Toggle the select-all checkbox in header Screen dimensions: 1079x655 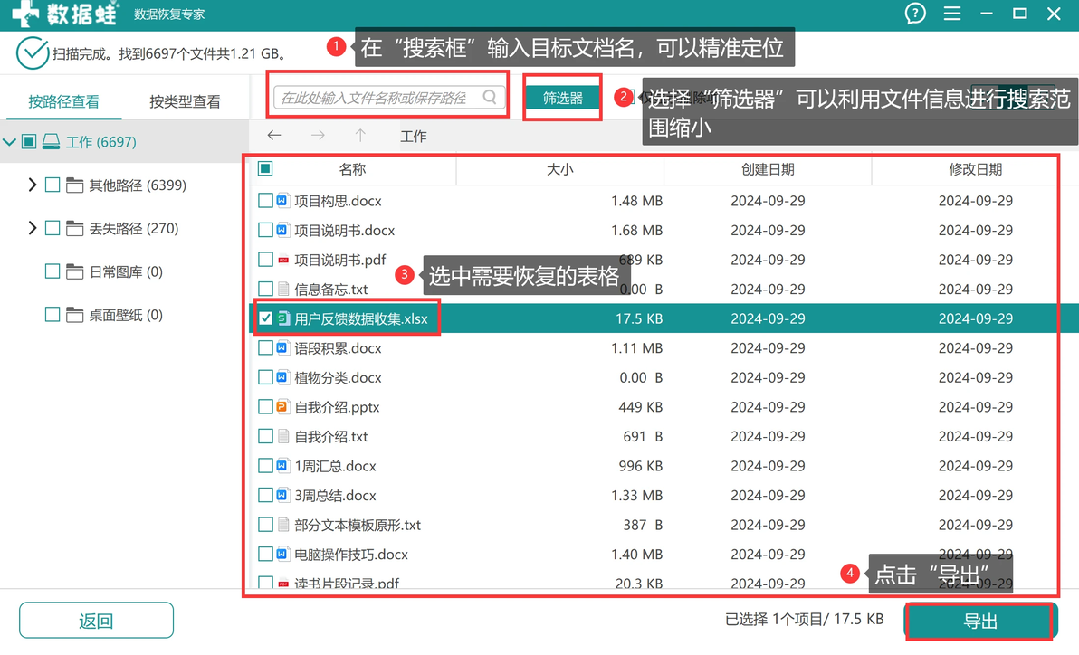pyautogui.click(x=265, y=168)
